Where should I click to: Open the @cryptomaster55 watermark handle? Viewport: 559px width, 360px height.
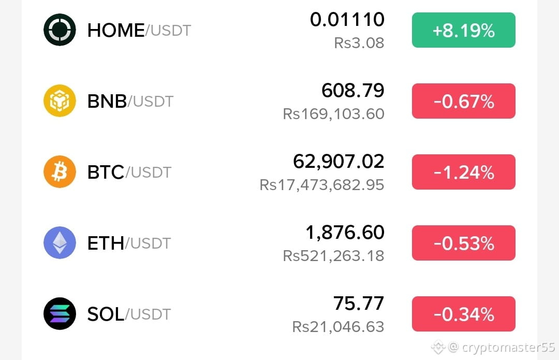click(501, 347)
